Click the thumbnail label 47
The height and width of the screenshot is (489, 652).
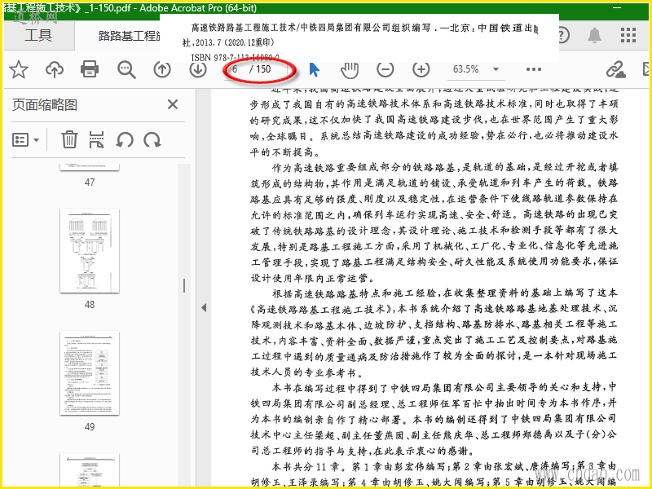tap(90, 182)
